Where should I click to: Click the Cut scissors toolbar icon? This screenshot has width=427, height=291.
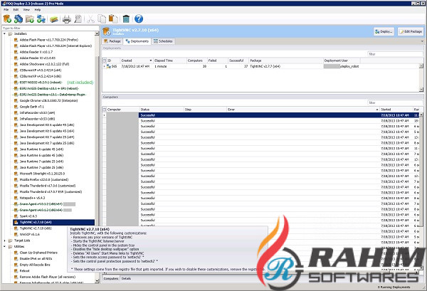(90, 19)
